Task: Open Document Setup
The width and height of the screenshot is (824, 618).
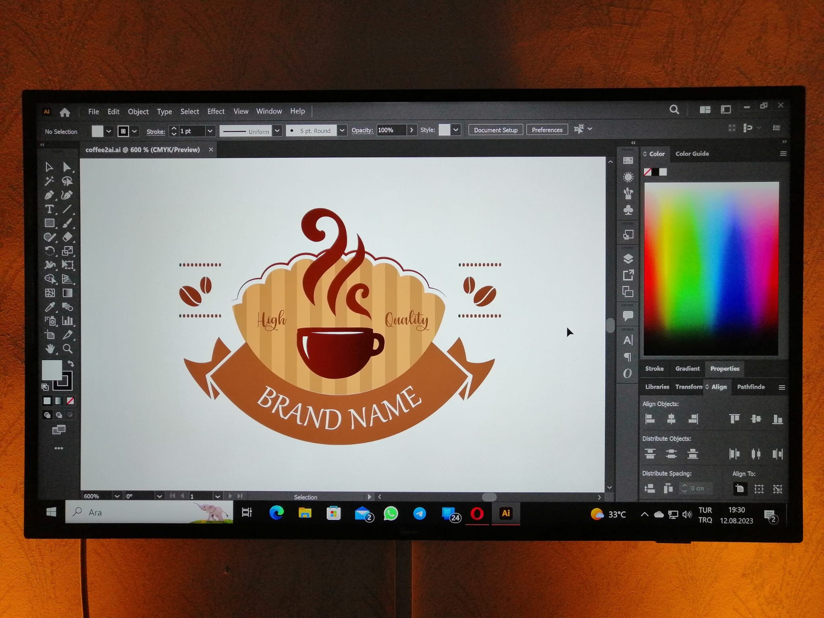Action: [x=495, y=130]
